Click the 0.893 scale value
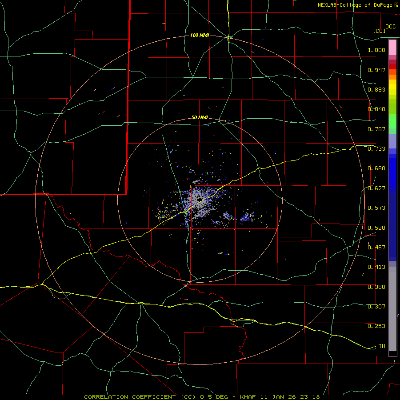This screenshot has width=400, height=400. (x=376, y=89)
